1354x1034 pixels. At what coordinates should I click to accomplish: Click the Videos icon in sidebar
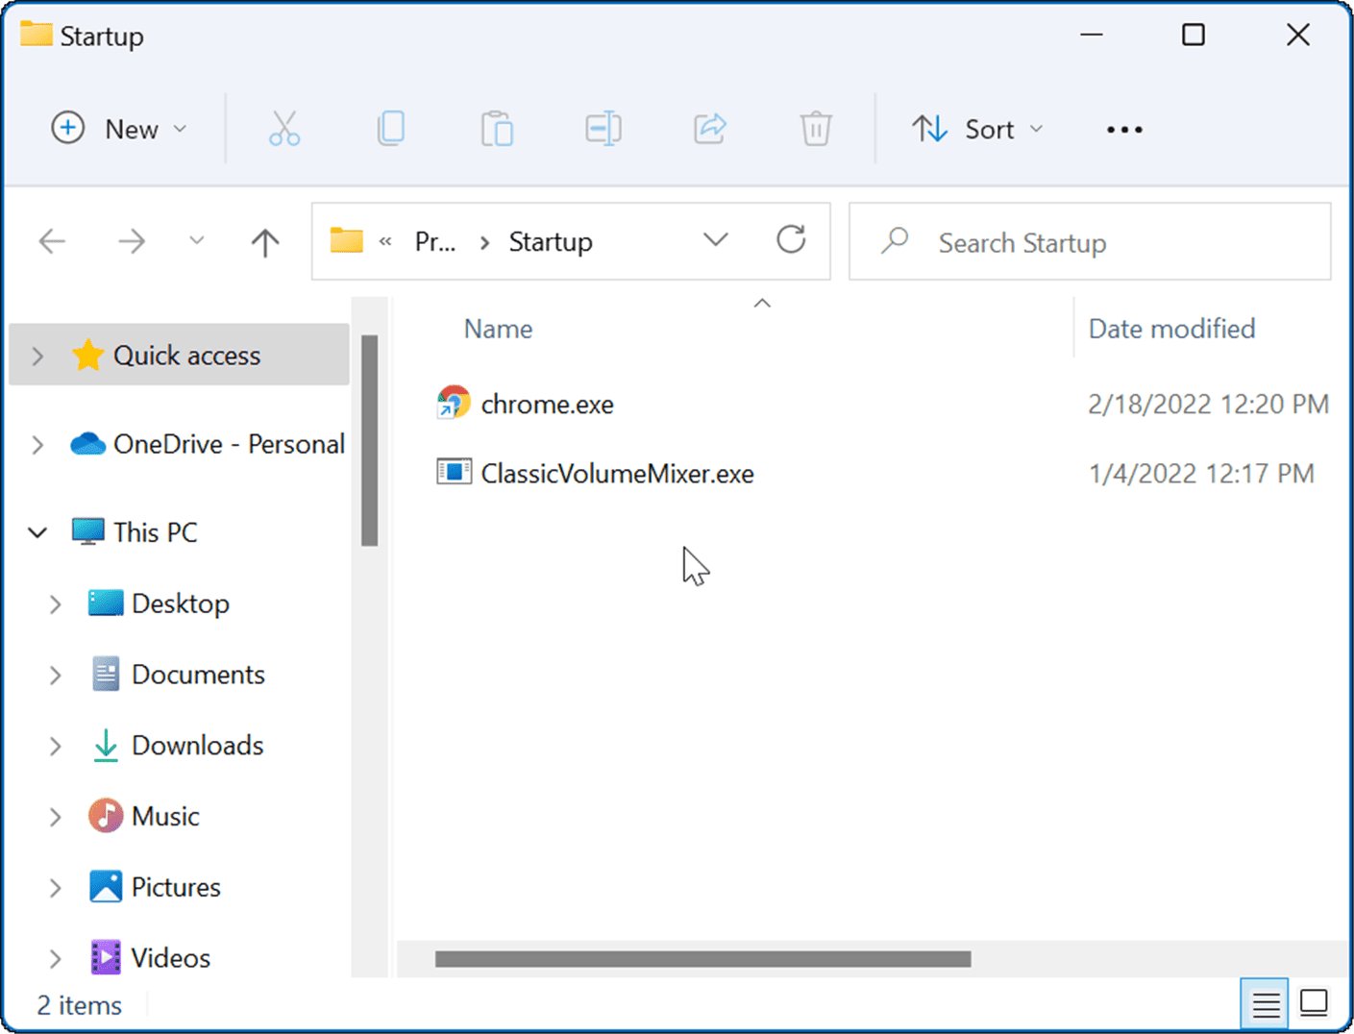(106, 957)
